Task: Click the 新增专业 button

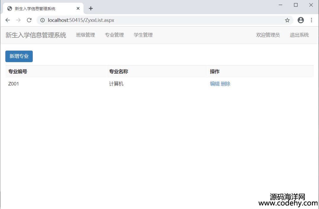Action: pyautogui.click(x=19, y=56)
